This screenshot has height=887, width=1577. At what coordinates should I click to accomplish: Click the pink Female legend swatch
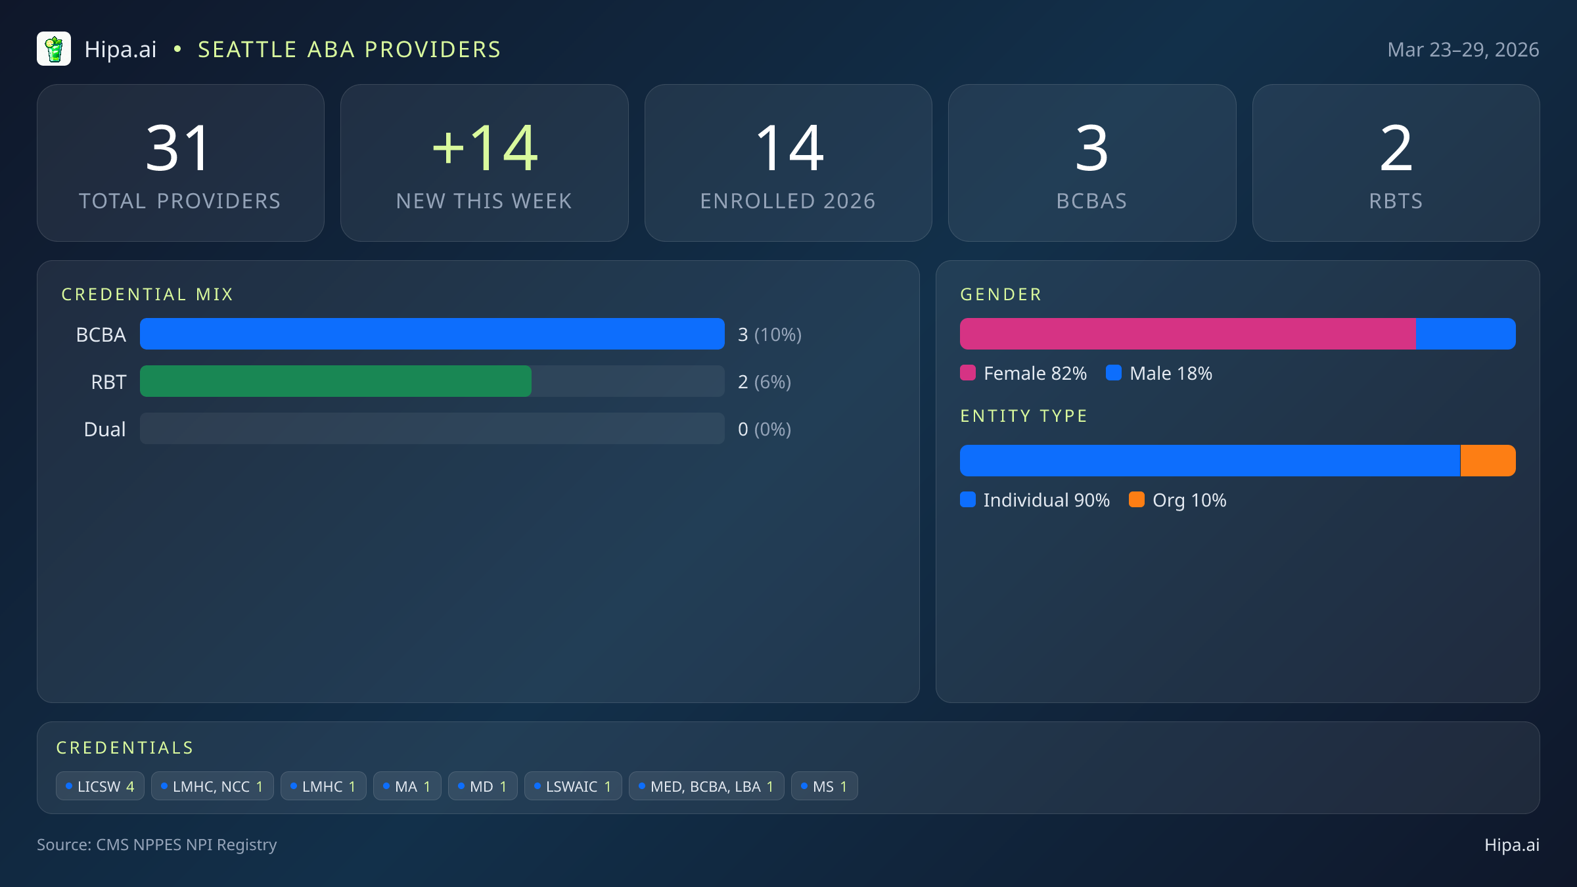(968, 373)
